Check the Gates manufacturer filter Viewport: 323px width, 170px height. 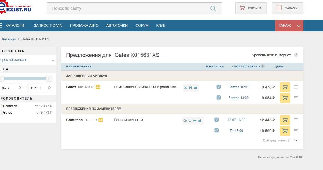coord(1,112)
